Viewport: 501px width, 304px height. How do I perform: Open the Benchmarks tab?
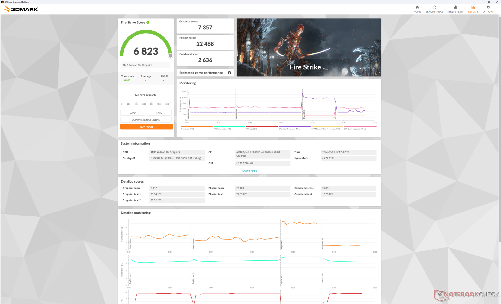434,9
